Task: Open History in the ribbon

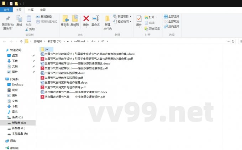Action: tap(152, 28)
